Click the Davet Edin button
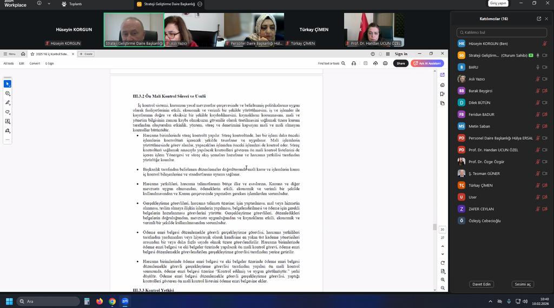554x308 pixels. [481, 284]
